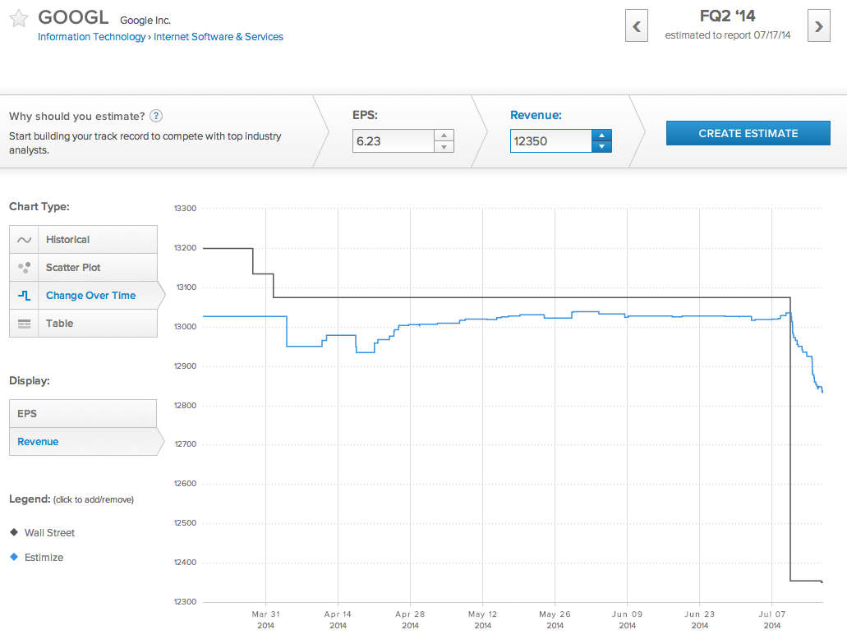Click the Table rows icon
This screenshot has width=847, height=639.
25,324
